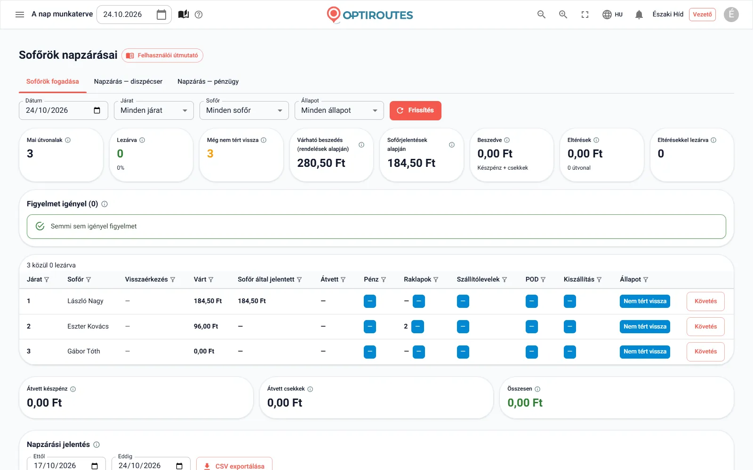753x470 pixels.
Task: Click the CSV exportálása button
Action: tap(234, 466)
